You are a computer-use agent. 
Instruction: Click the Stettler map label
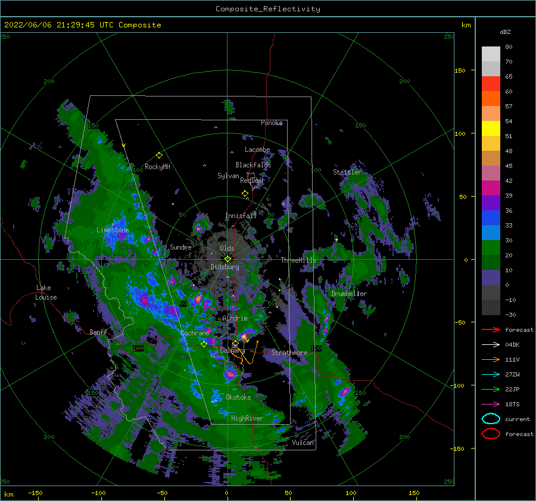pyautogui.click(x=347, y=172)
